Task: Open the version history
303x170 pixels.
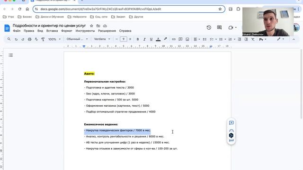Action: [x=209, y=27]
